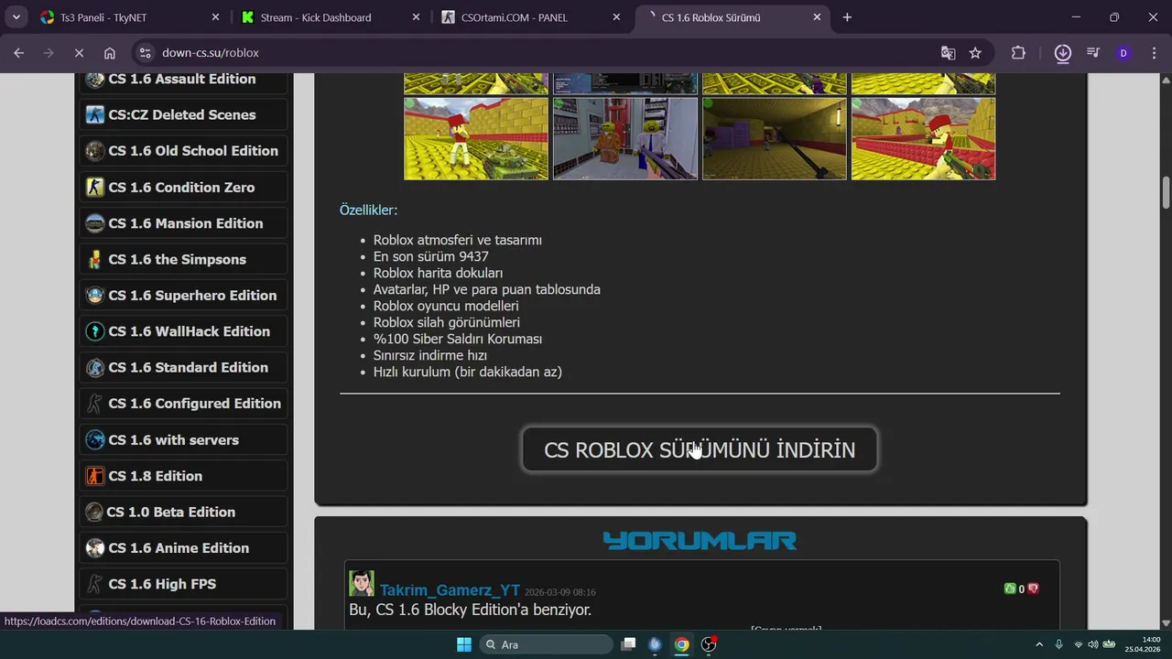Click the CS 1.6 High FPS icon
Screen dimensions: 1172x659
[x=94, y=584]
